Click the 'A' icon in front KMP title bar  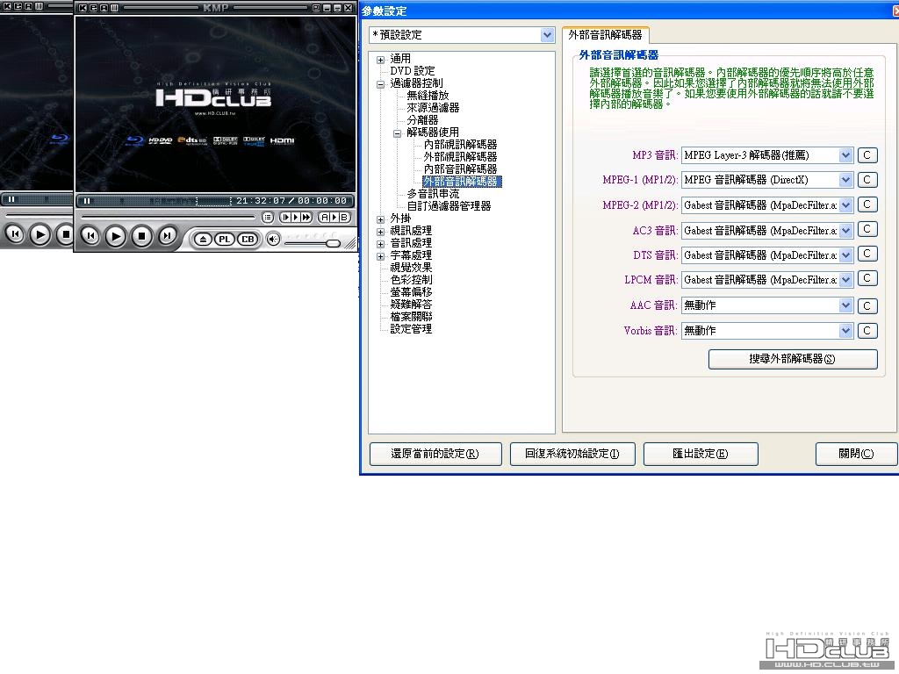point(104,8)
